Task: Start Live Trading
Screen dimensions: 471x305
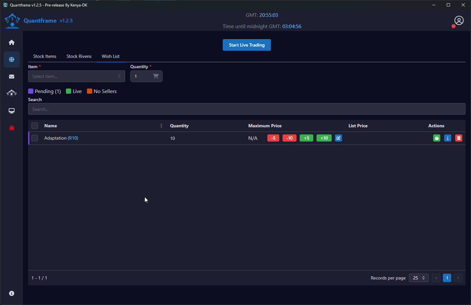Action: pos(247,45)
